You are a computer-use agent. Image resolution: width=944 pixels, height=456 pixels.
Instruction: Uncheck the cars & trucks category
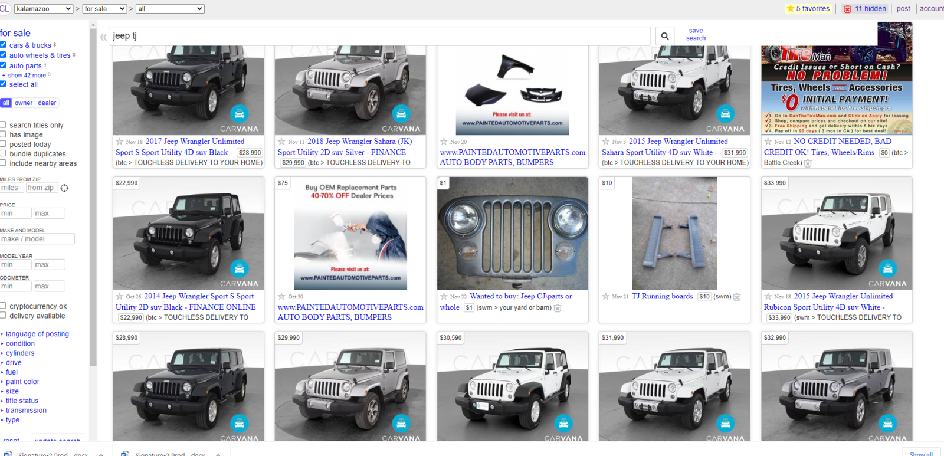4,45
